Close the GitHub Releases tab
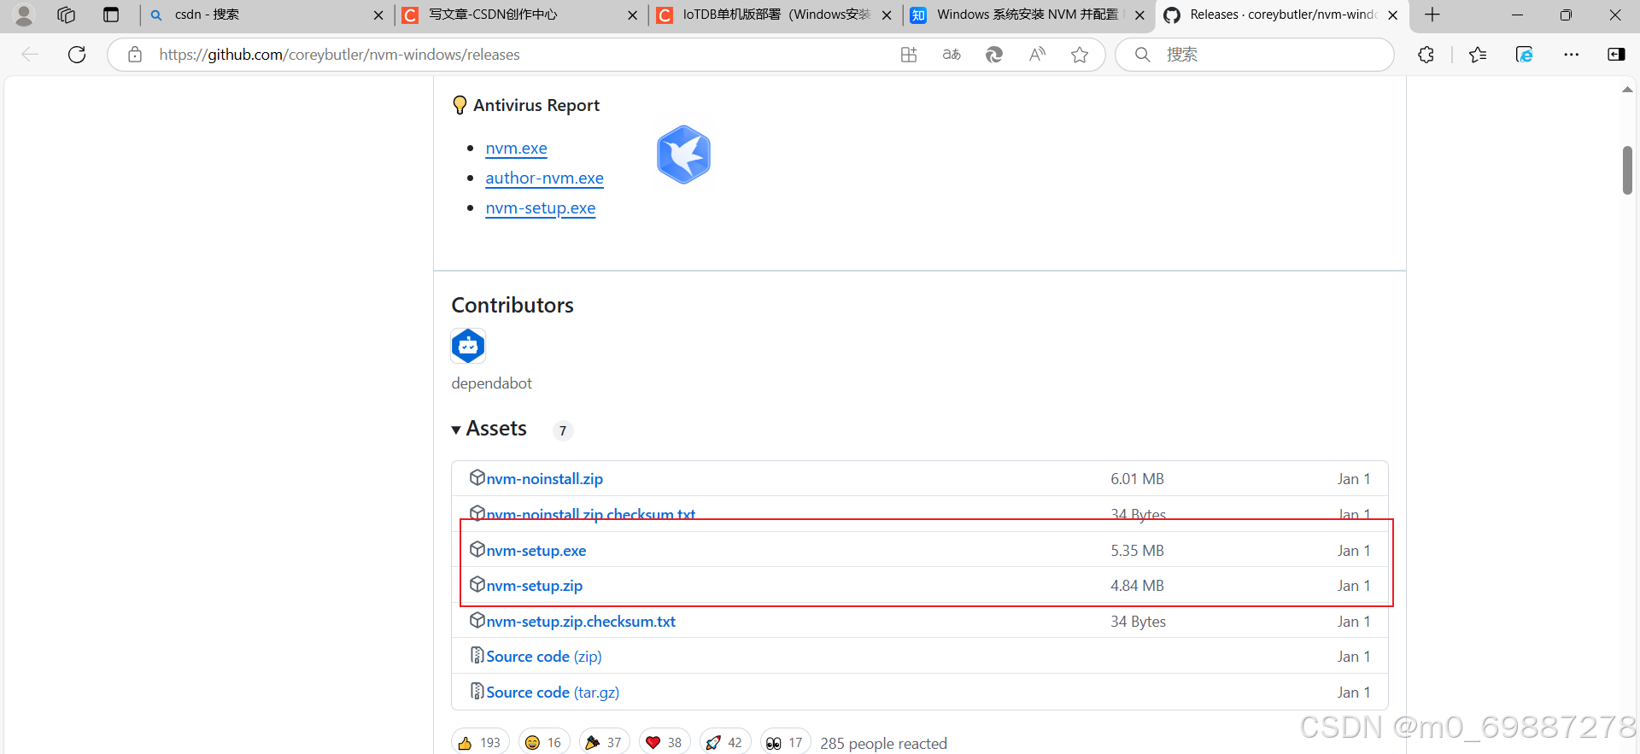1640x754 pixels. tap(1393, 15)
